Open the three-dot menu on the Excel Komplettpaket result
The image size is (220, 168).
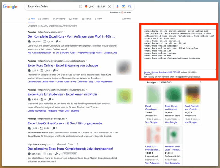pyautogui.click(x=77, y=144)
